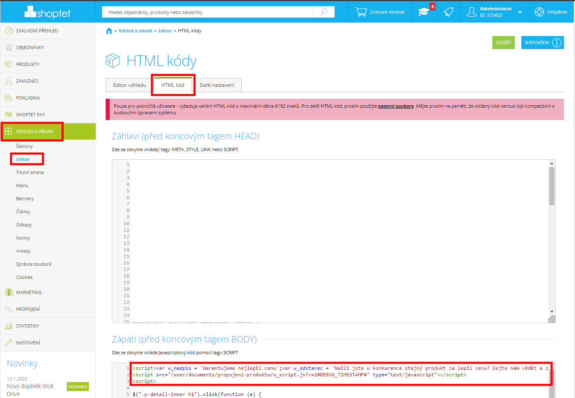Select the Editor submenu item

click(23, 159)
